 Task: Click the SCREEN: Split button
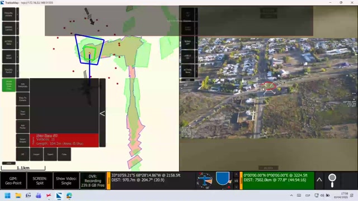pos(40,181)
